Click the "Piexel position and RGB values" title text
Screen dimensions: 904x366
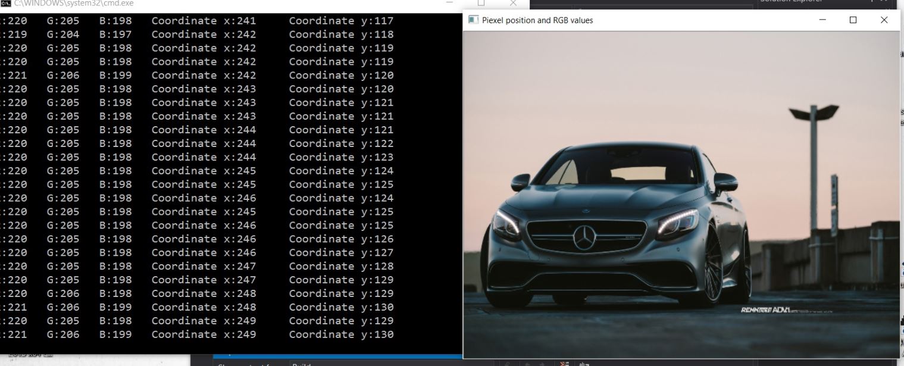[x=537, y=20]
